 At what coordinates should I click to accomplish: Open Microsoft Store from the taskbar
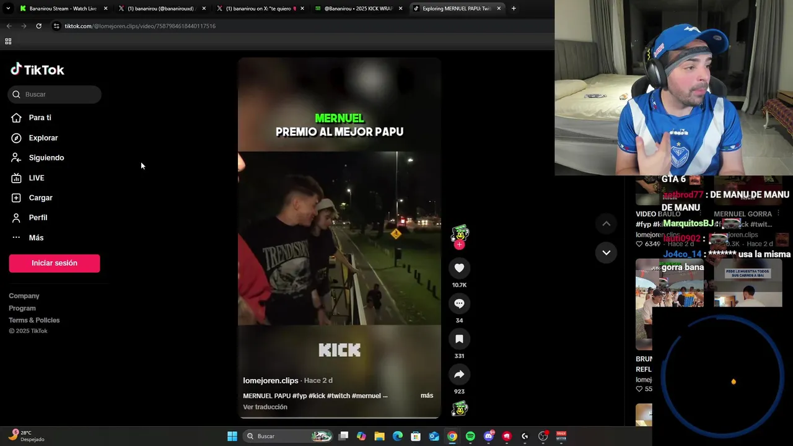tap(416, 436)
